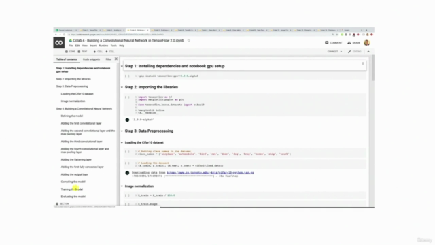Switch to the Course Curriculum browser tab

coord(66,30)
